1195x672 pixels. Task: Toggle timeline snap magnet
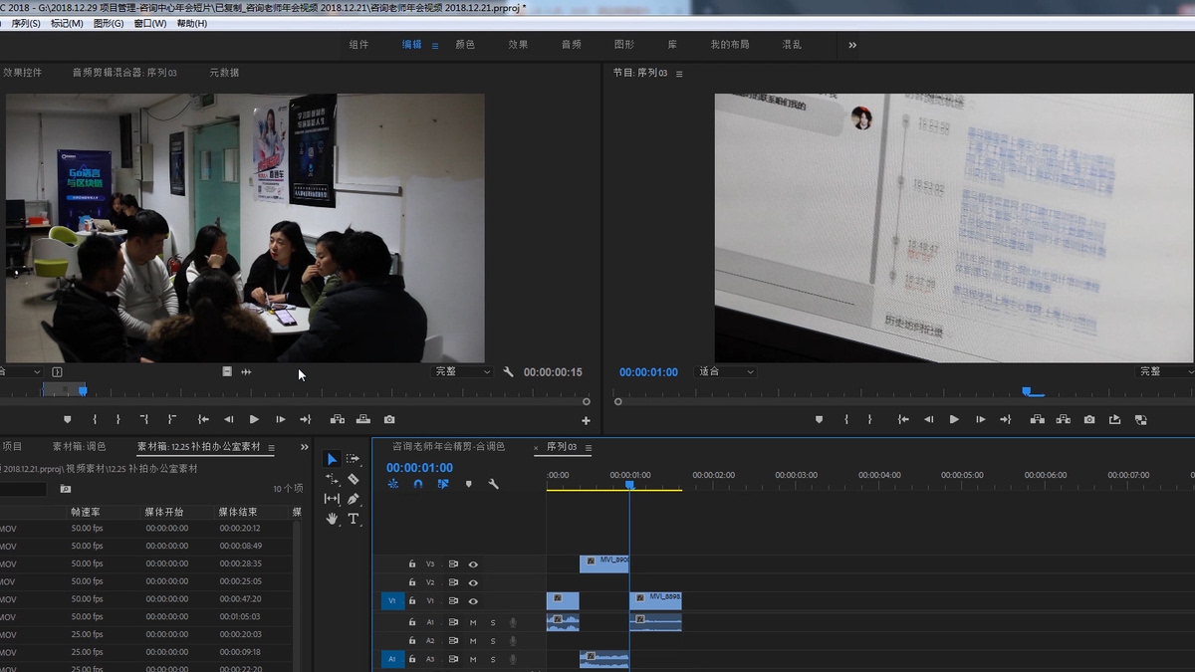pyautogui.click(x=418, y=484)
